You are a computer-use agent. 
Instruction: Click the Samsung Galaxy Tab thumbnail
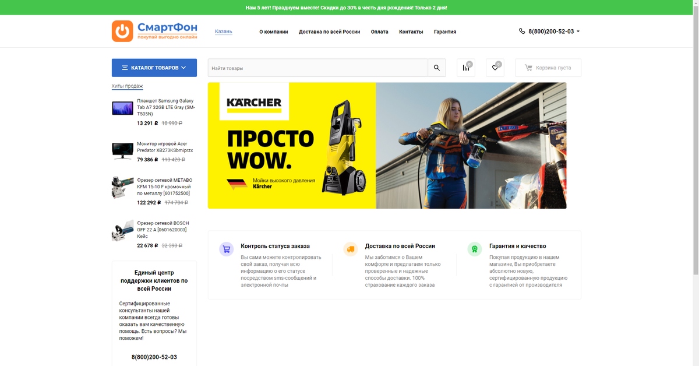123,108
